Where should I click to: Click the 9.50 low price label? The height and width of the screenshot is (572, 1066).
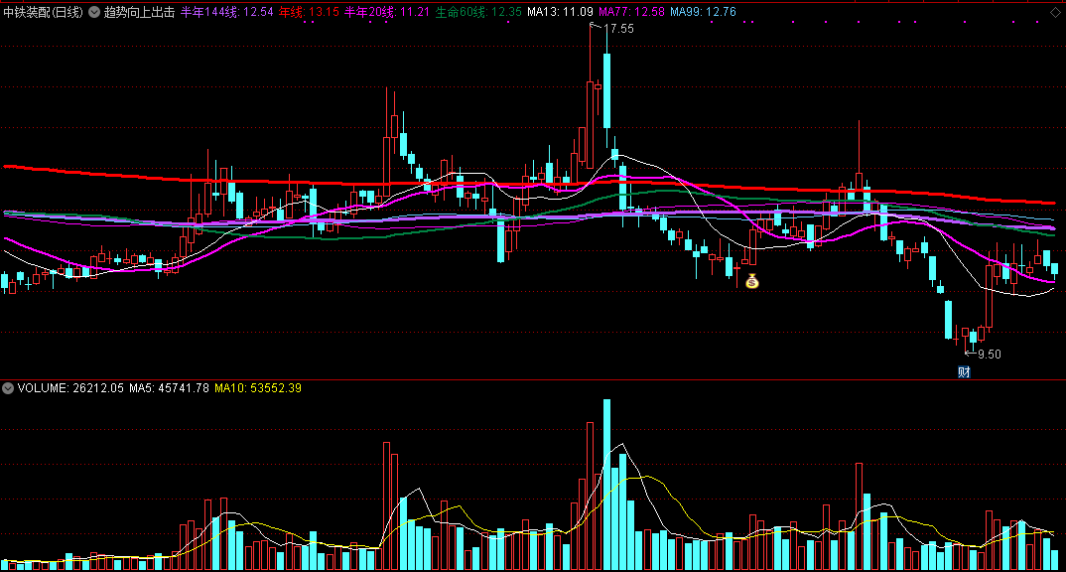click(990, 355)
